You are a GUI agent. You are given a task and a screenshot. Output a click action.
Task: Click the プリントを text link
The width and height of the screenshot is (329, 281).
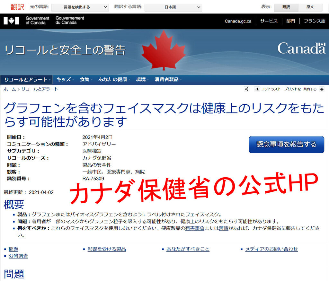click(x=292, y=89)
